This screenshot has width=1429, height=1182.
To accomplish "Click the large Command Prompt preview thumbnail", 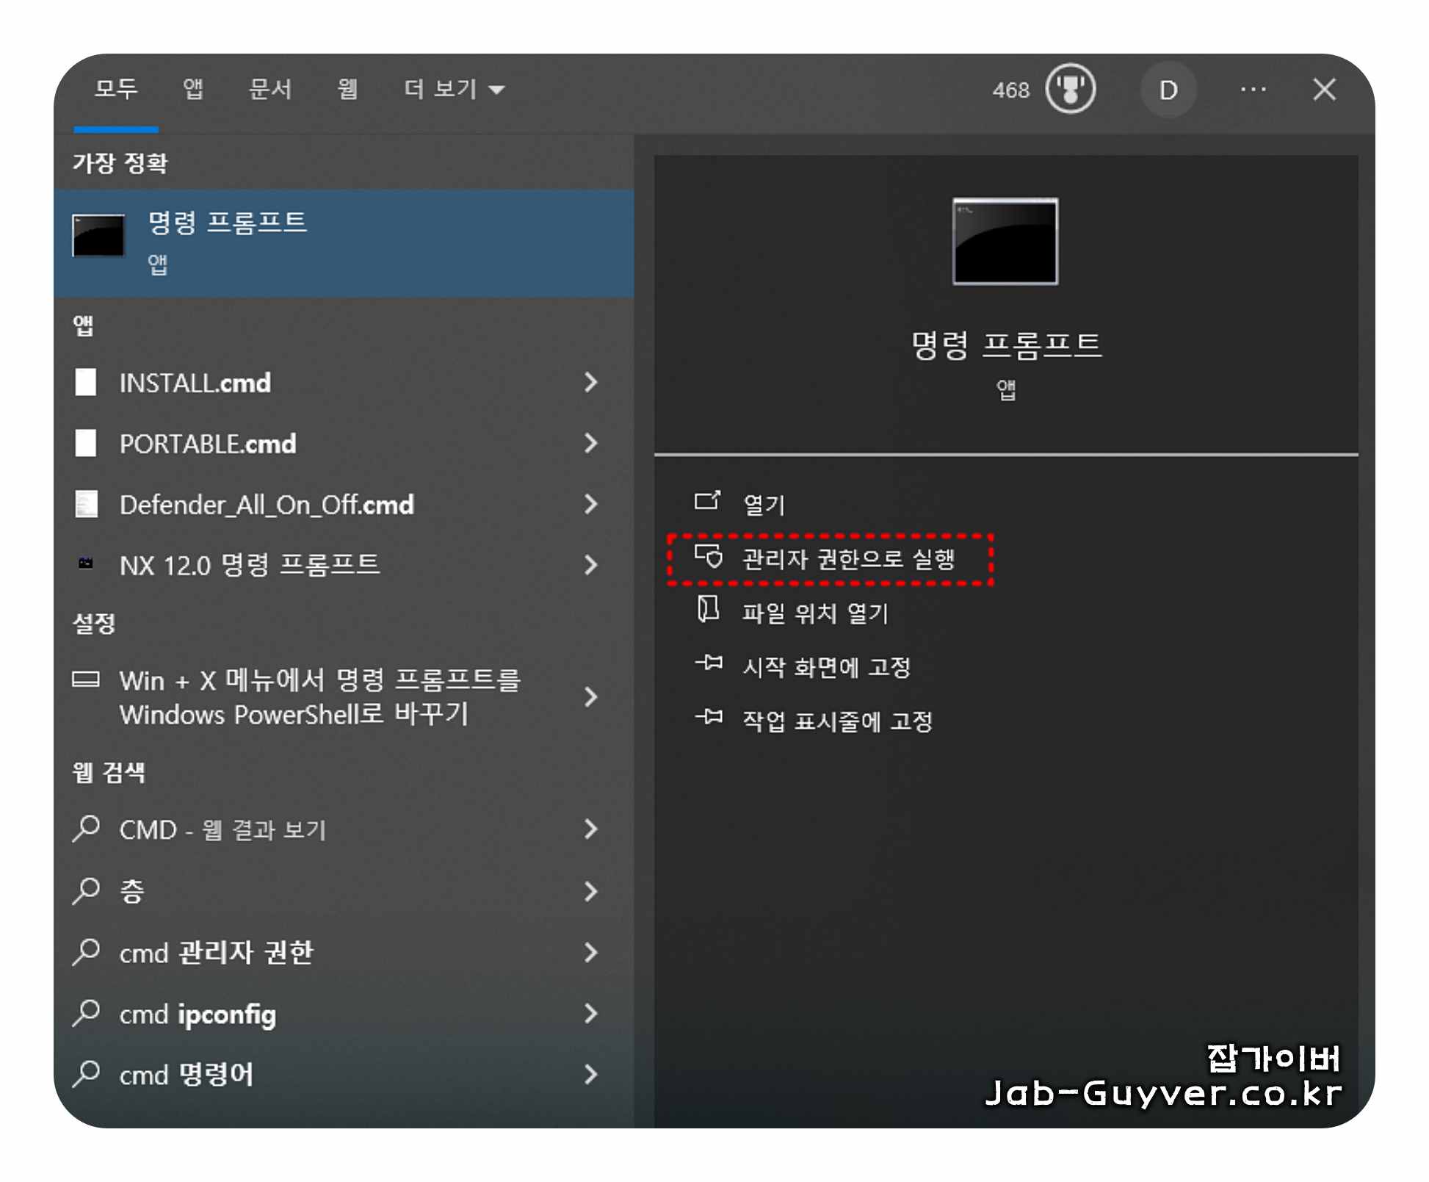I will (x=1005, y=241).
